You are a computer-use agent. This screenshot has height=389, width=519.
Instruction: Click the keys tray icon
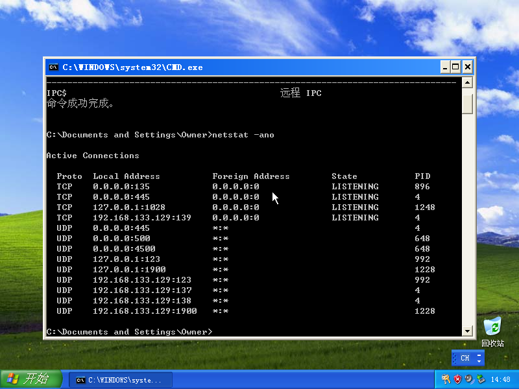[x=446, y=379]
